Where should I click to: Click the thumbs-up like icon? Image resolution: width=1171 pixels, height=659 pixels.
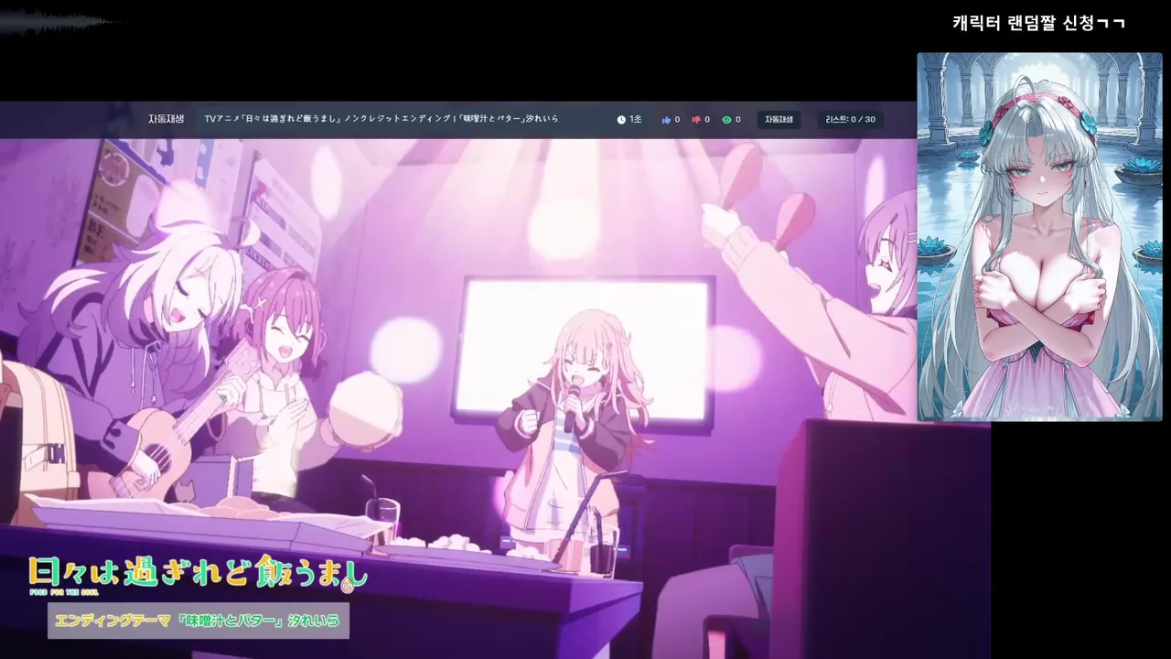click(666, 120)
